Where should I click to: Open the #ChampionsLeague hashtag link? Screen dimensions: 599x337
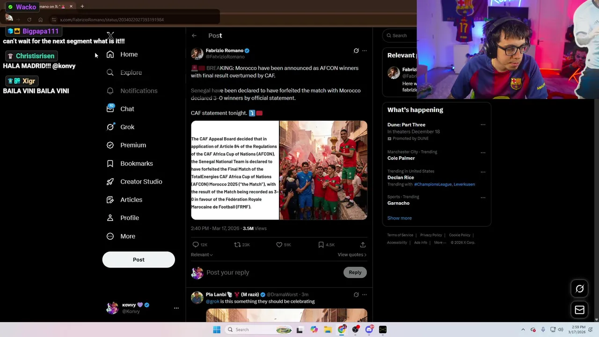[432, 184]
